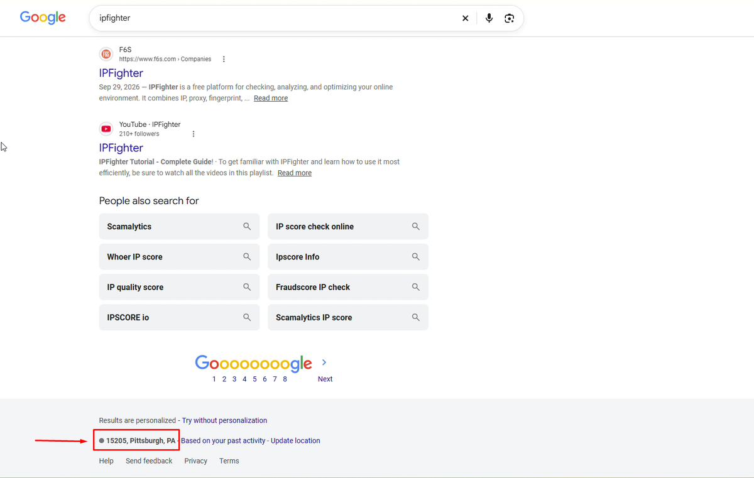Click into the search field containing ipfighter
This screenshot has height=478, width=754.
pos(276,18)
